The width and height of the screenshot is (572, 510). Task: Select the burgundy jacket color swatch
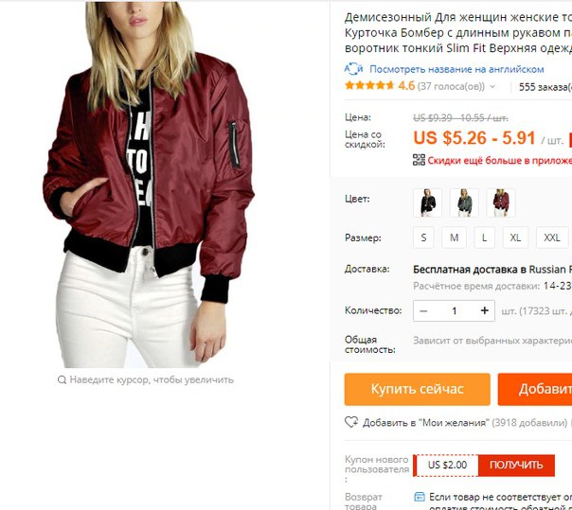coord(500,202)
